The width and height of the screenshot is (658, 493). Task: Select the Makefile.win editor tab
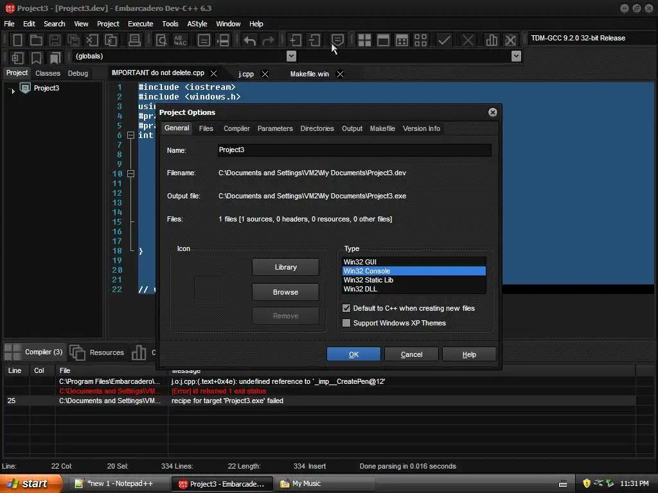point(310,74)
